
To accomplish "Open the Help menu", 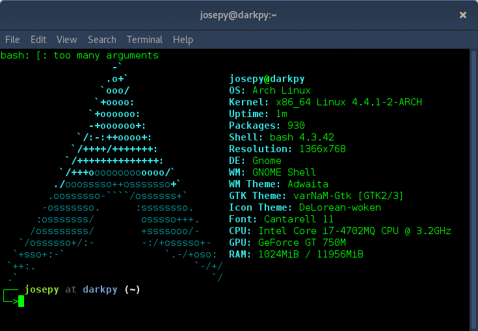I will (x=183, y=40).
